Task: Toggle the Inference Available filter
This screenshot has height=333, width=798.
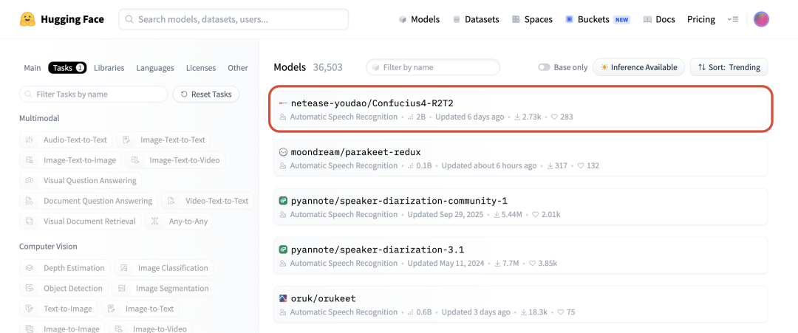Action: 638,67
